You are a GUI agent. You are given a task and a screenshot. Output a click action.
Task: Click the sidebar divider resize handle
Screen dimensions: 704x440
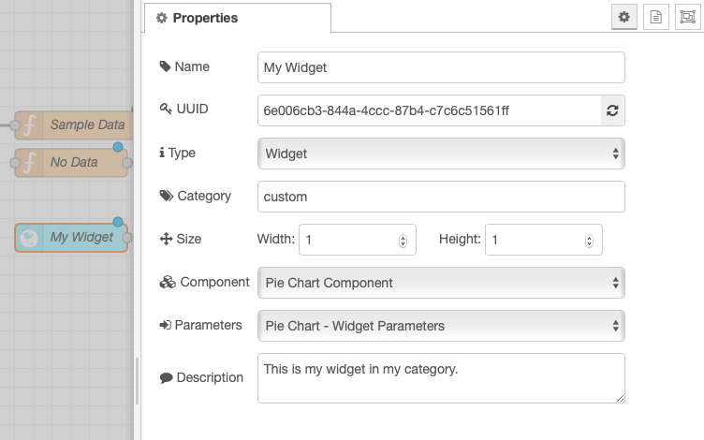tap(137, 381)
